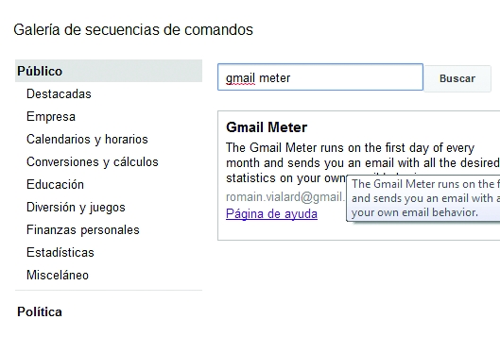Go to the Educación category
The width and height of the screenshot is (500, 353).
coord(55,185)
